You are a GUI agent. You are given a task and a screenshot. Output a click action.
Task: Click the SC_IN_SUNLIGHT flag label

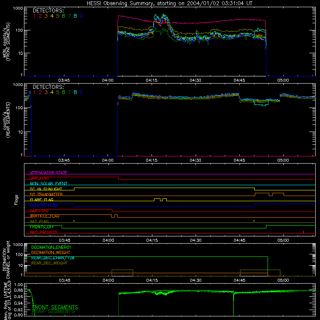(x=46, y=189)
